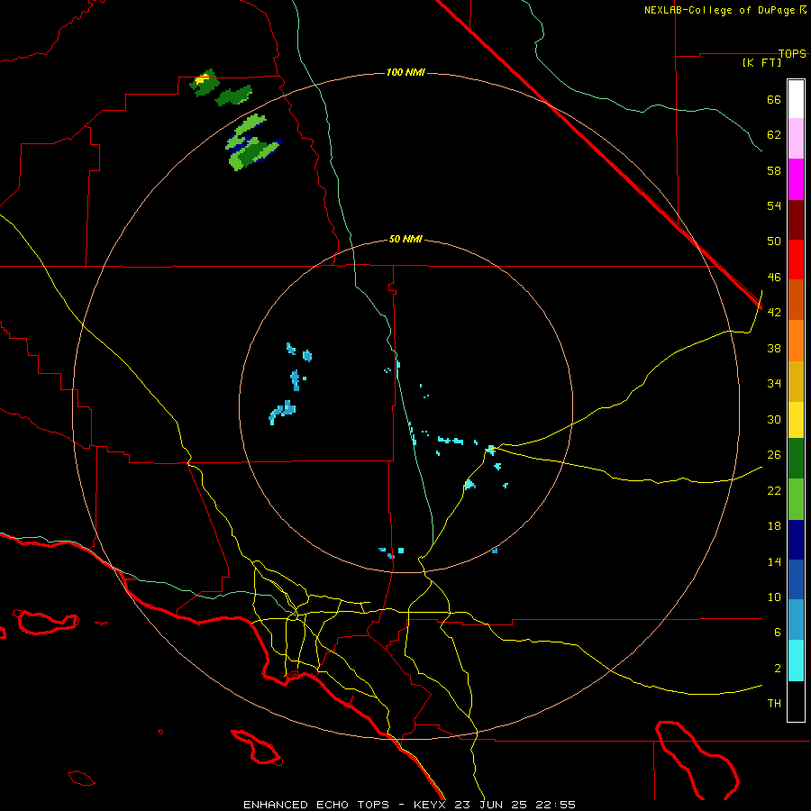Screen dimensions: 811x811
Task: Click the dark green echo beside the yellow cell
Action: tap(234, 96)
